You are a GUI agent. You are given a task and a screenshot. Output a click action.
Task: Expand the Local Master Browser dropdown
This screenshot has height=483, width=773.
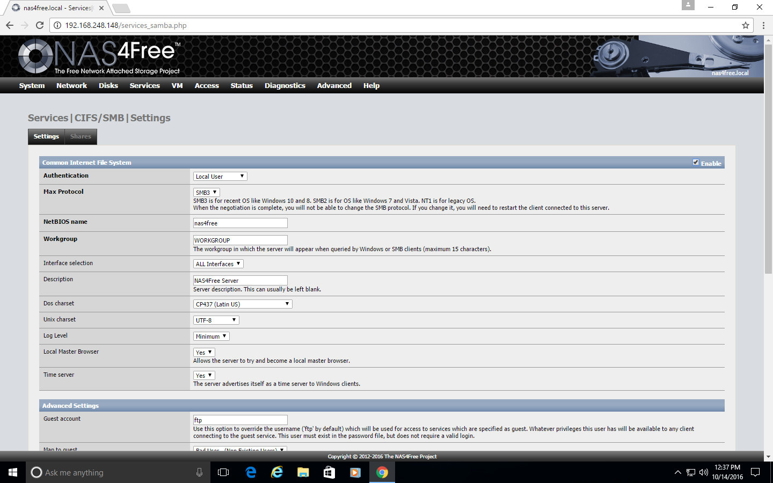tap(204, 353)
